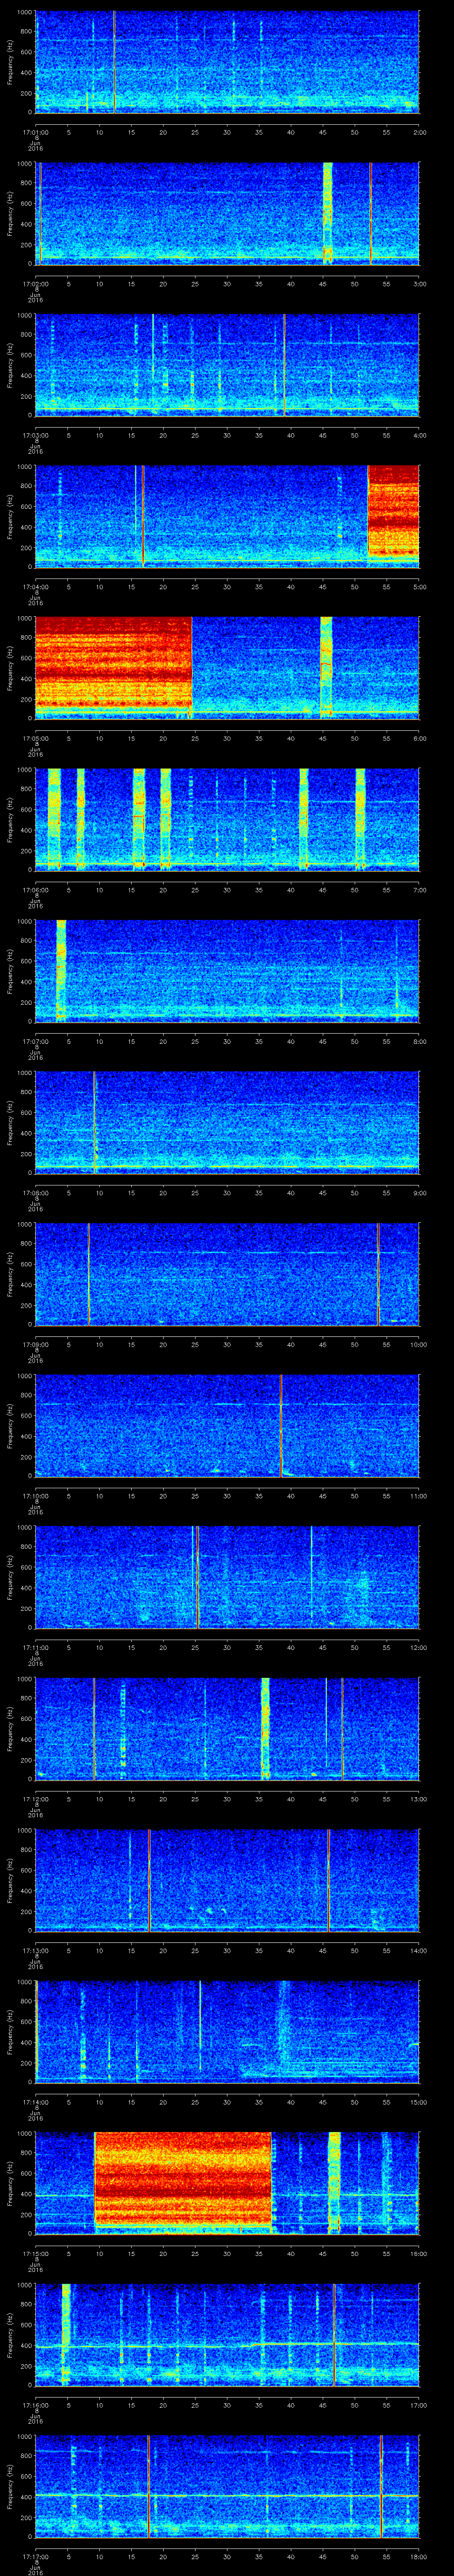Select the spectrogram panel starting at 17:03:00

click(x=227, y=365)
